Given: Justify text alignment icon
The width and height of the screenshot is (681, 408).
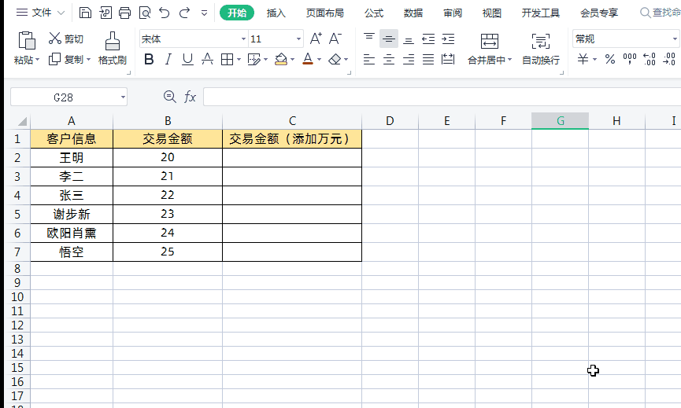Looking at the screenshot, I should [x=428, y=59].
